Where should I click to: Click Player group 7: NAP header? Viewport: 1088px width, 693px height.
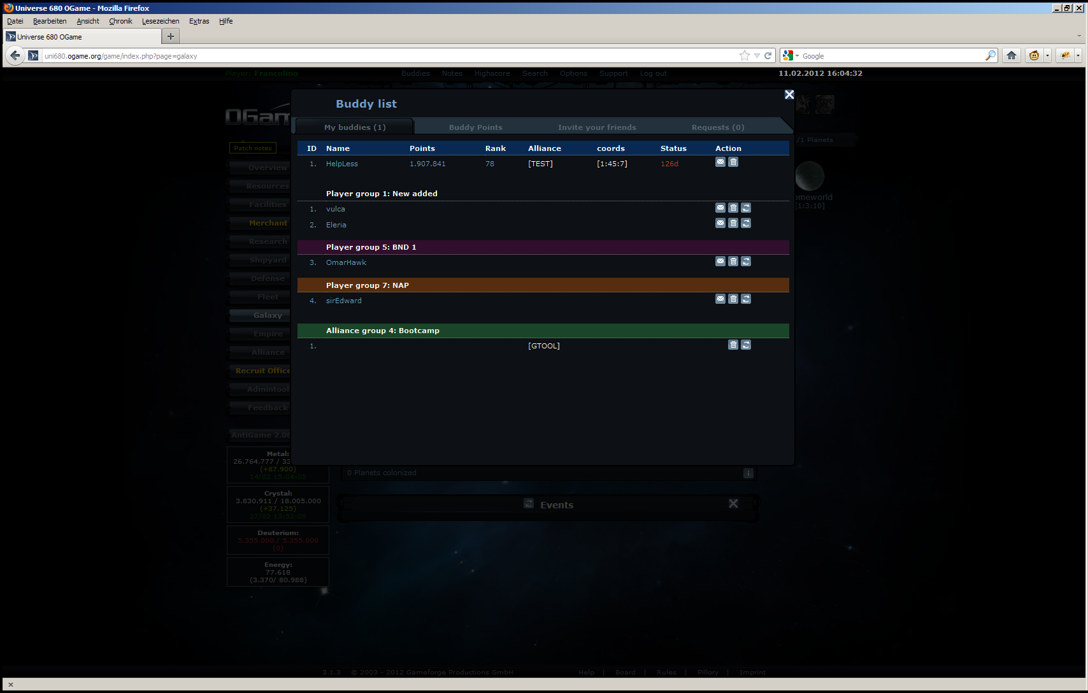pos(543,285)
